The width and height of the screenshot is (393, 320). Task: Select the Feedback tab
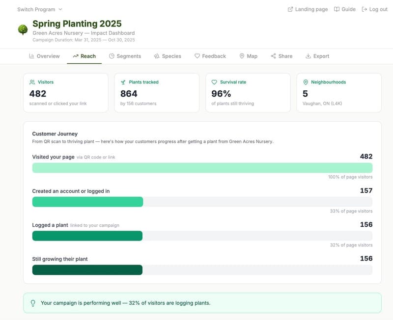[210, 56]
